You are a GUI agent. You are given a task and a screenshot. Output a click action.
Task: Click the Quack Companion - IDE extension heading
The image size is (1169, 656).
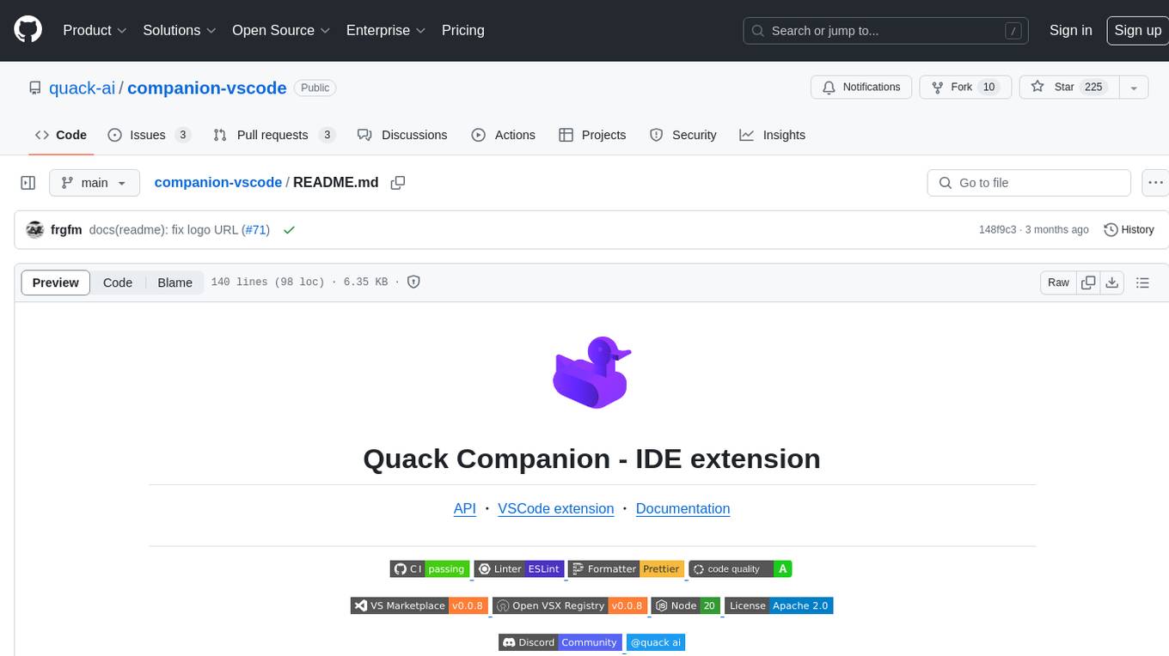[591, 459]
